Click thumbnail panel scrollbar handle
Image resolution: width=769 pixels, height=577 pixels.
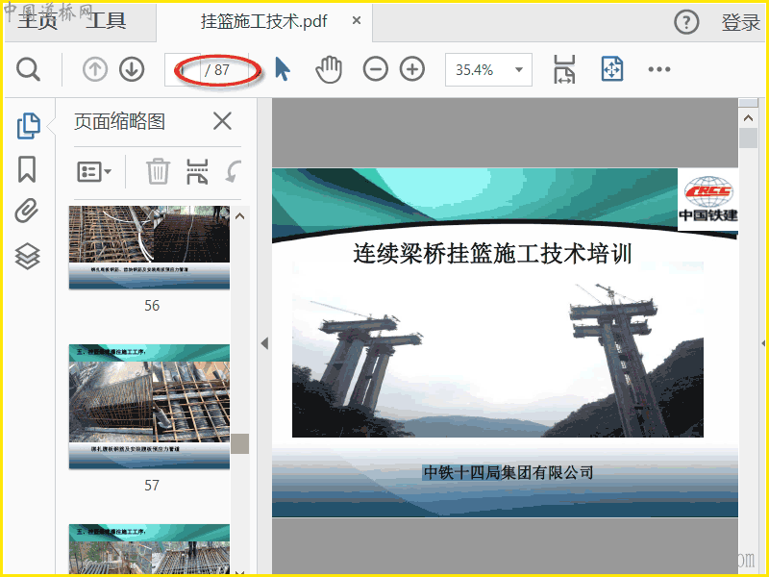point(239,443)
